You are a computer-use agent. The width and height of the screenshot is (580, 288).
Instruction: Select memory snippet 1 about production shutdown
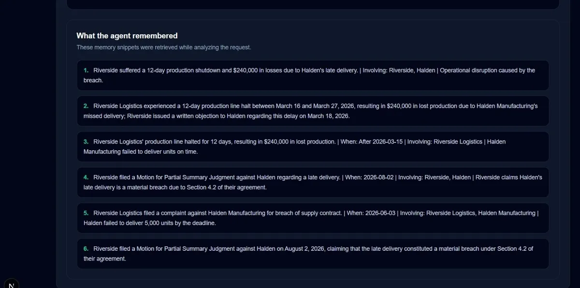[313, 75]
